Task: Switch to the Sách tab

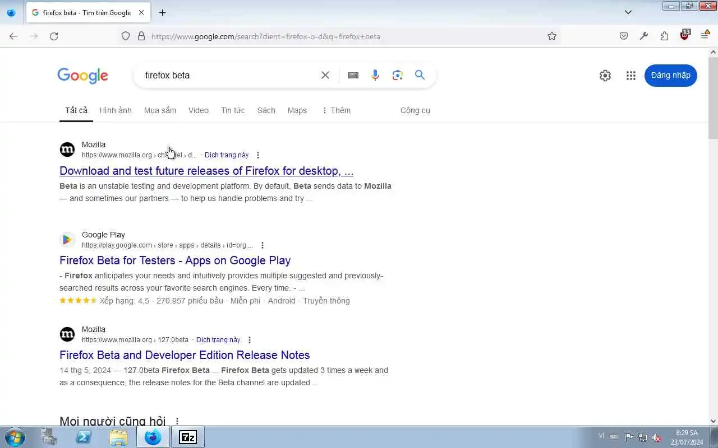Action: point(266,110)
